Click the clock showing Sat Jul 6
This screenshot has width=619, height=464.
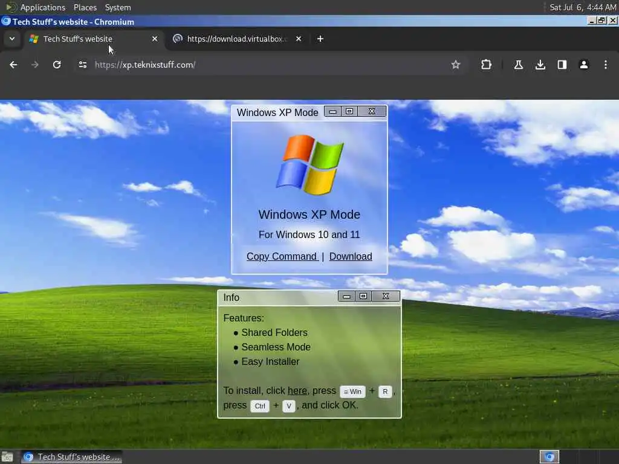(583, 7)
